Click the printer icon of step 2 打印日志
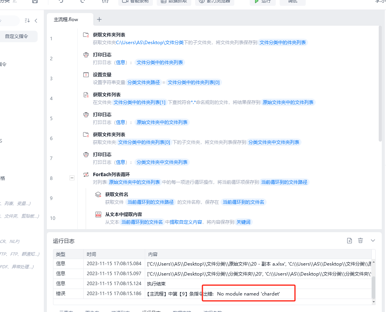This screenshot has width=386, height=312. (x=86, y=54)
